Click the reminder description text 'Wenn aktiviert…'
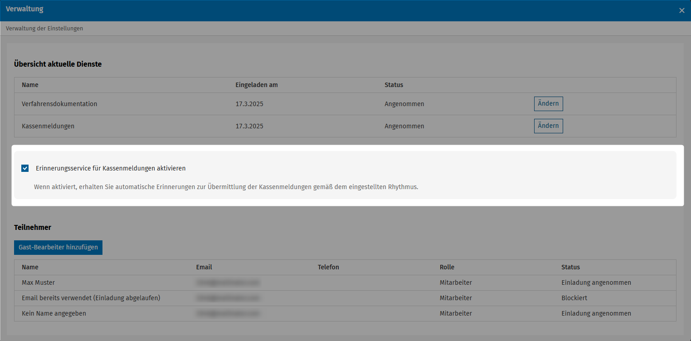This screenshot has height=341, width=691. click(x=226, y=187)
